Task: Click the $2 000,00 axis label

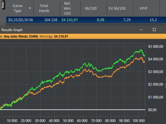Action: pyautogui.click(x=156, y=84)
